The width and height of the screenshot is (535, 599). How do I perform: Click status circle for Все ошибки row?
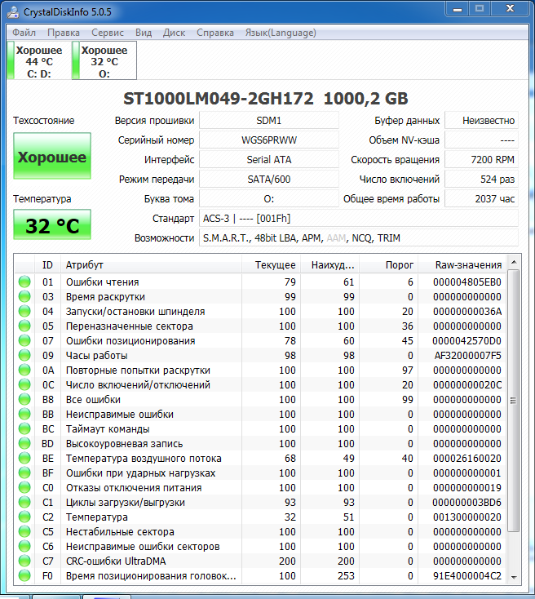click(x=24, y=400)
